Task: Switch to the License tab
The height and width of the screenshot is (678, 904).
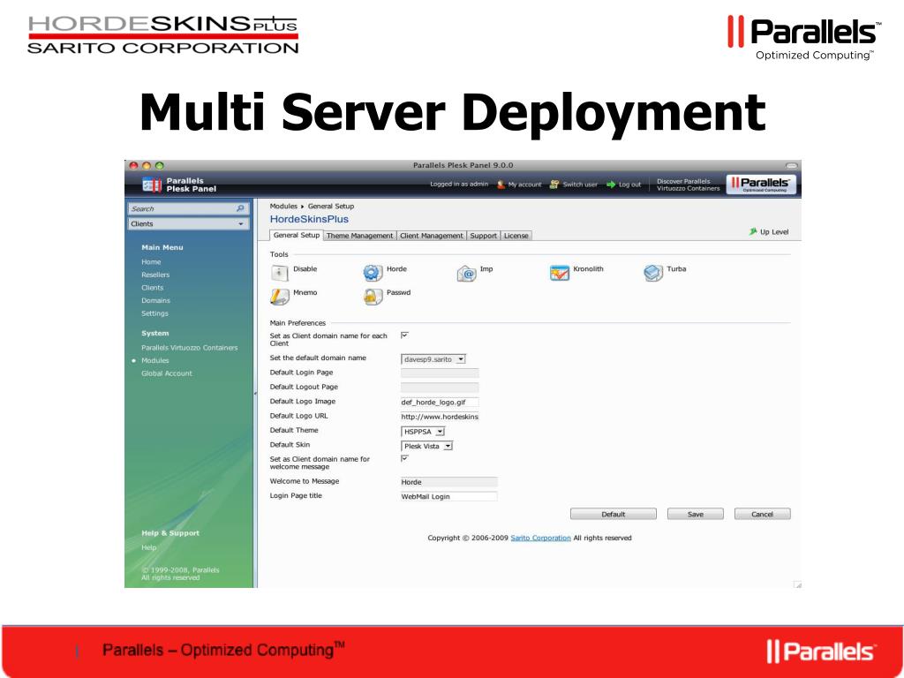Action: (x=516, y=236)
